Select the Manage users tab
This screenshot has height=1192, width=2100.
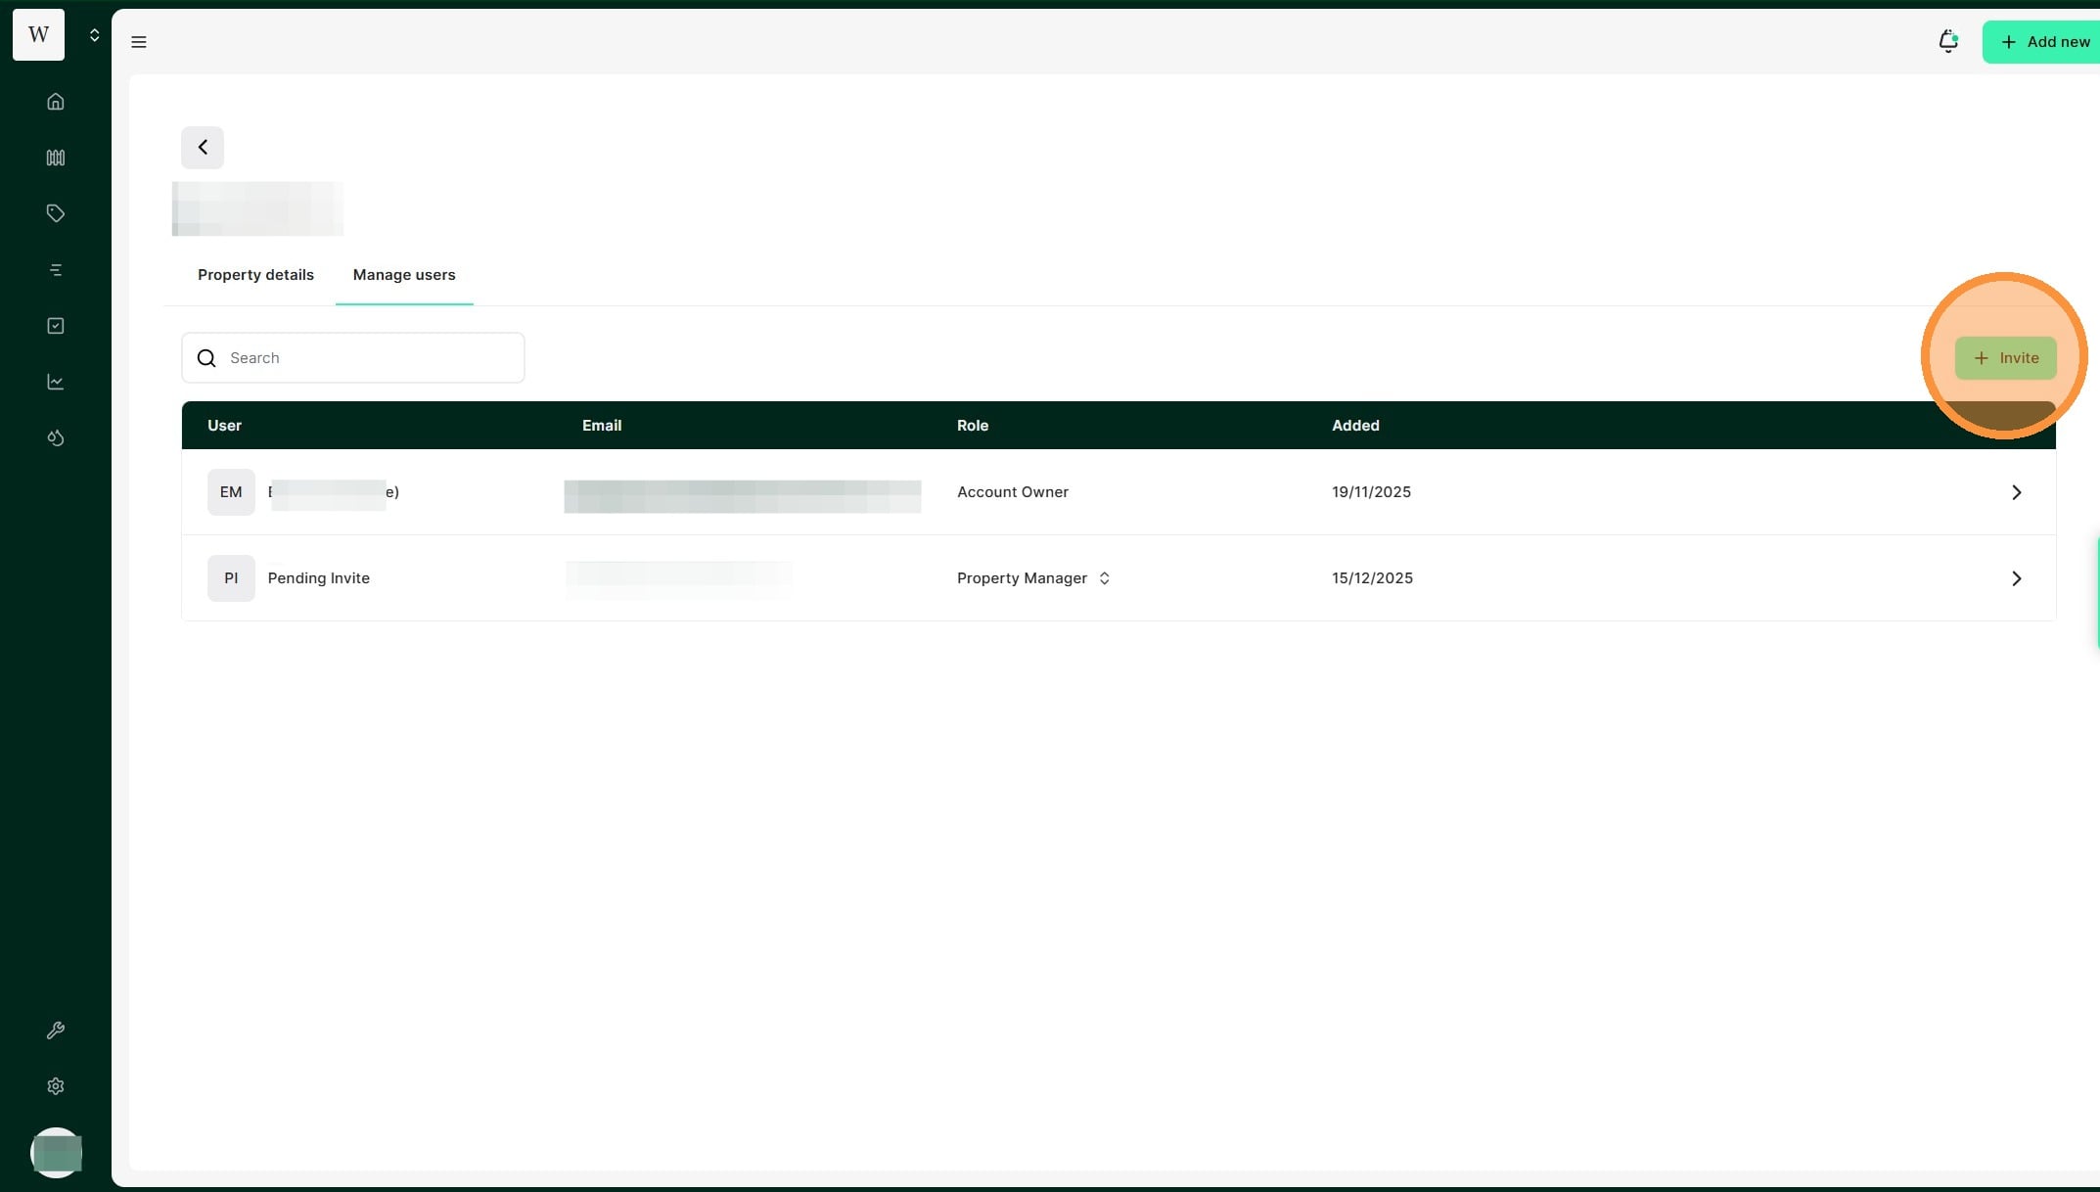404,275
